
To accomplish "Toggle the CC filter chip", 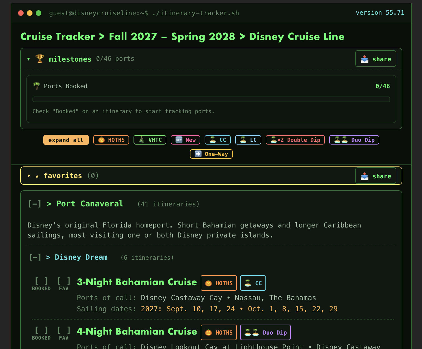I will tap(218, 140).
